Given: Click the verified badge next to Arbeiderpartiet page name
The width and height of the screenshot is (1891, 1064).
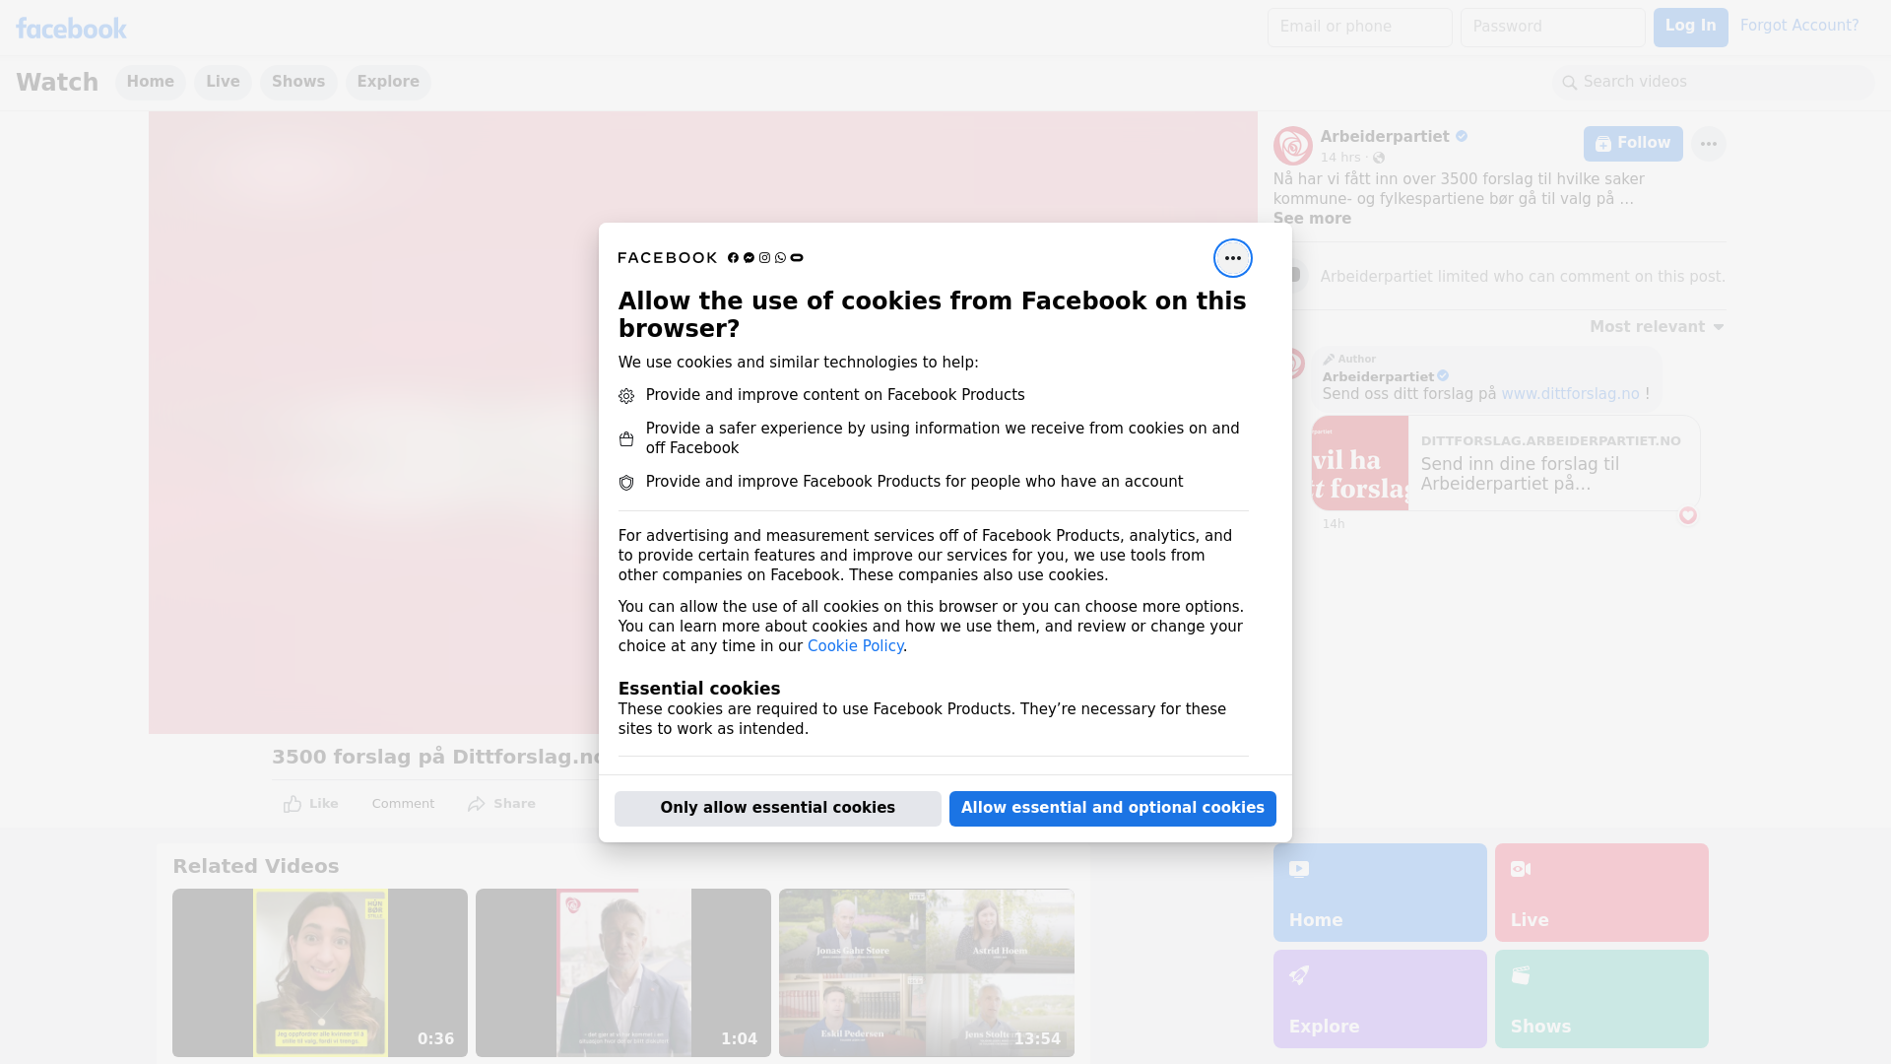Looking at the screenshot, I should point(1462,137).
